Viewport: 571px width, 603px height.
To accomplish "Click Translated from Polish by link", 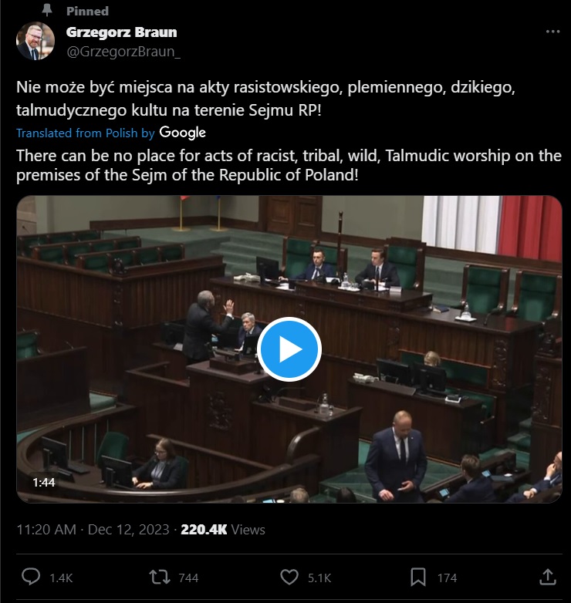I will (x=86, y=133).
